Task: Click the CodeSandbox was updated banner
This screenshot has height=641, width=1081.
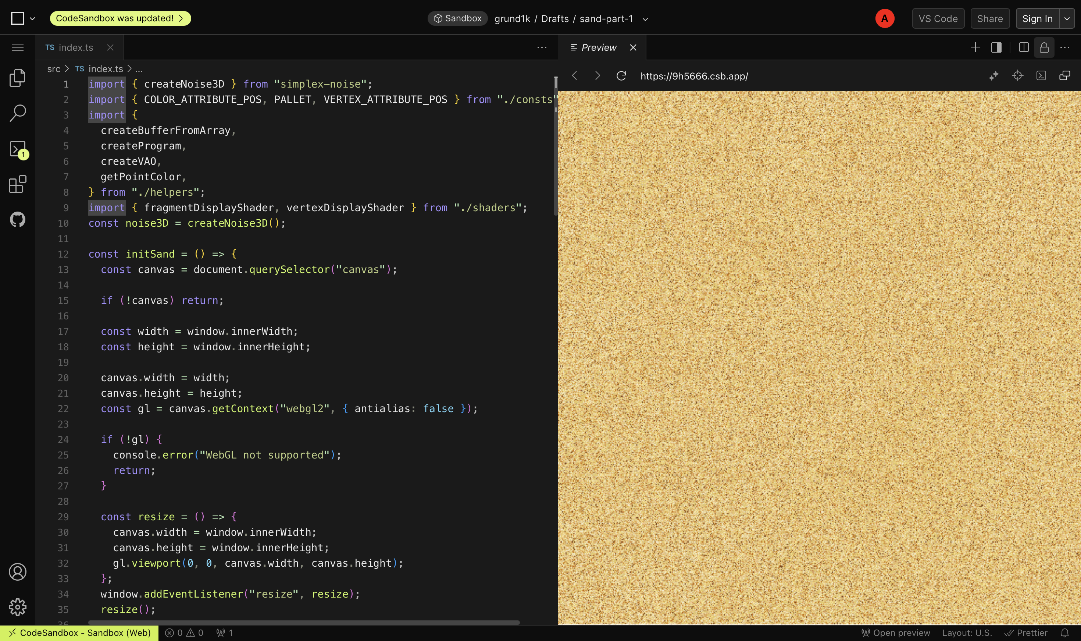Action: pos(120,18)
